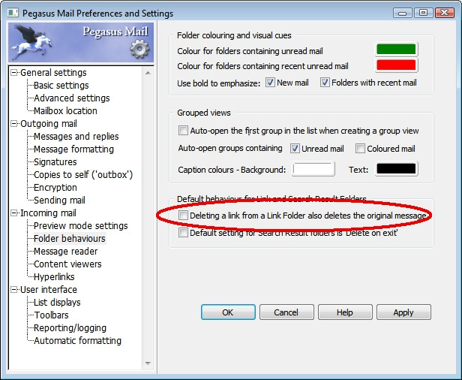Pick the green unread mail folder colour
Screen dimensions: 462x380
(396, 50)
